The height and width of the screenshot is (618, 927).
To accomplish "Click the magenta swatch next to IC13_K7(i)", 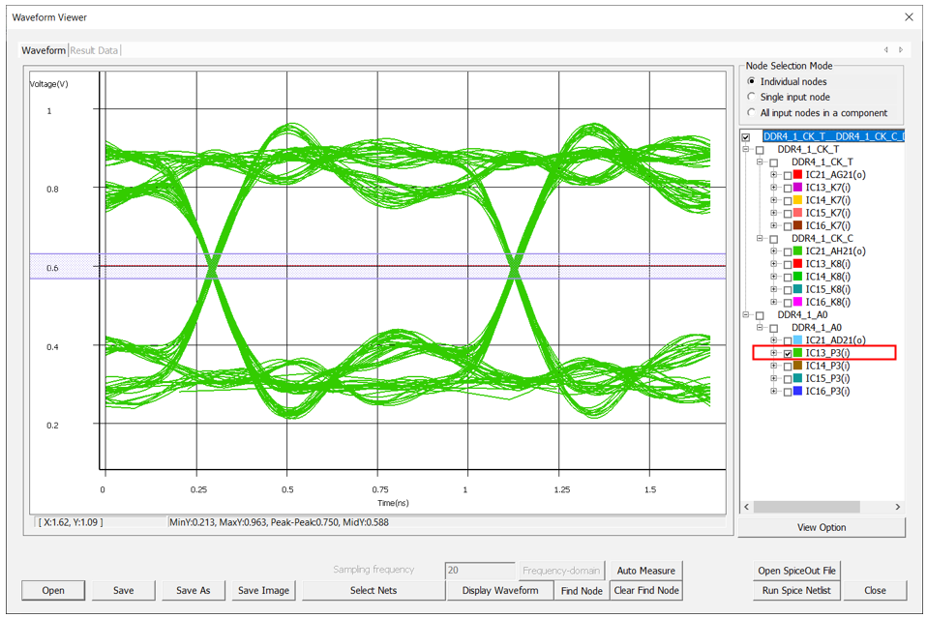I will tap(798, 188).
